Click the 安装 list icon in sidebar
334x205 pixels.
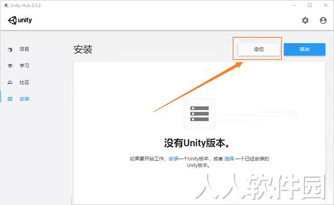10,99
